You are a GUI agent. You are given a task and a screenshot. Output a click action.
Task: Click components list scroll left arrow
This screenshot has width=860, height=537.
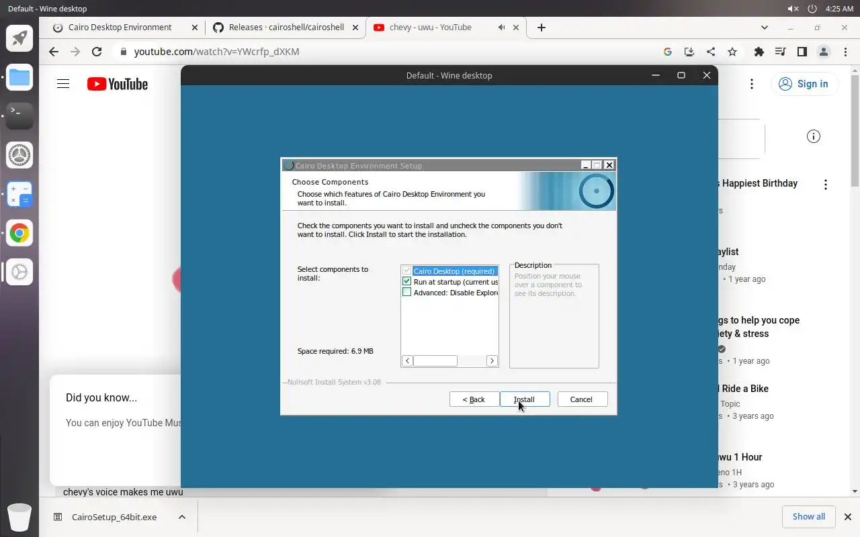[407, 361]
